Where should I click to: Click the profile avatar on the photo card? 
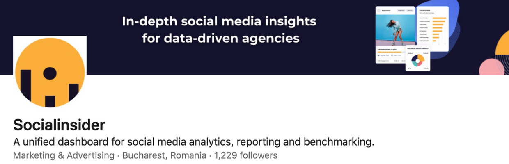[378, 11]
